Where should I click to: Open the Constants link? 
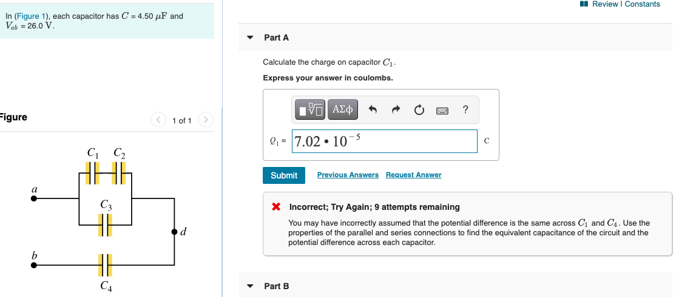tap(642, 4)
